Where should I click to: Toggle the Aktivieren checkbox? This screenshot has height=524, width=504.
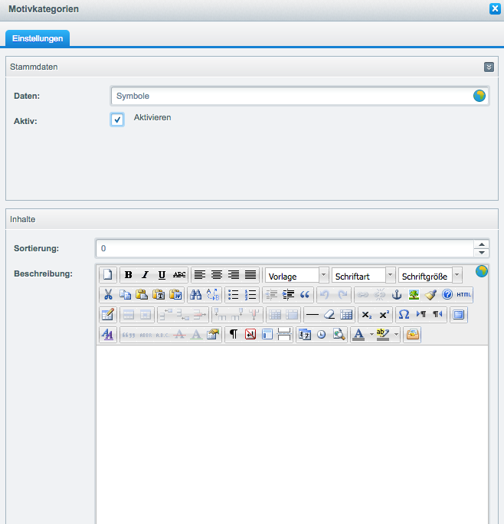117,120
